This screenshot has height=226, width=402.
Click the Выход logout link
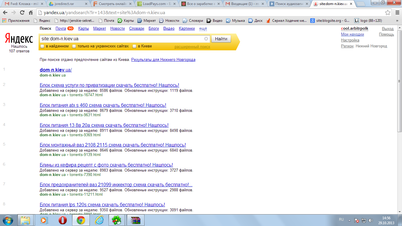(x=388, y=29)
